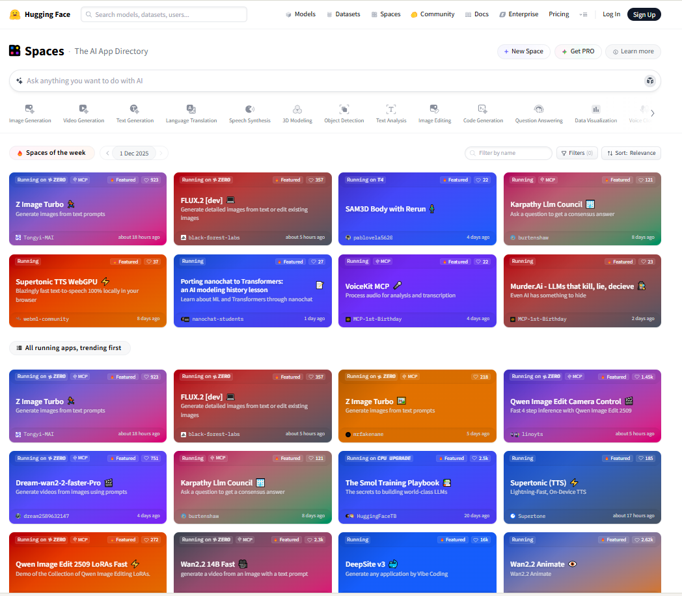Open Question Answering category icon
Image resolution: width=682 pixels, height=596 pixels.
pos(539,109)
